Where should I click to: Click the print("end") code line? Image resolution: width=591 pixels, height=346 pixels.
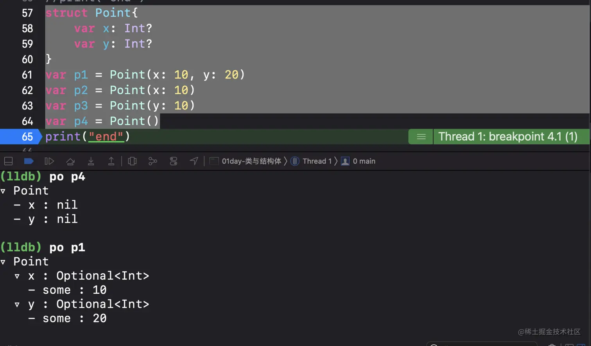88,136
